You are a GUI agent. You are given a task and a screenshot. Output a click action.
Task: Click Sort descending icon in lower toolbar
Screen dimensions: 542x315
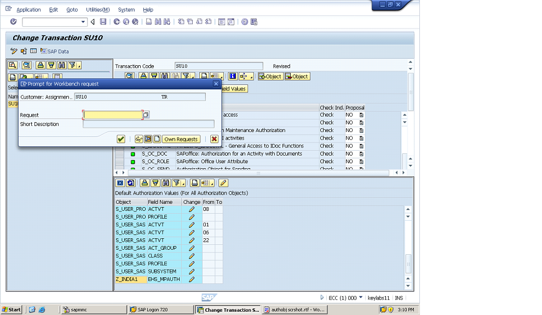155,183
